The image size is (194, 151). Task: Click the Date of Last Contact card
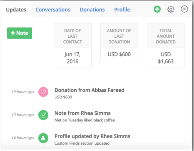coord(72,46)
